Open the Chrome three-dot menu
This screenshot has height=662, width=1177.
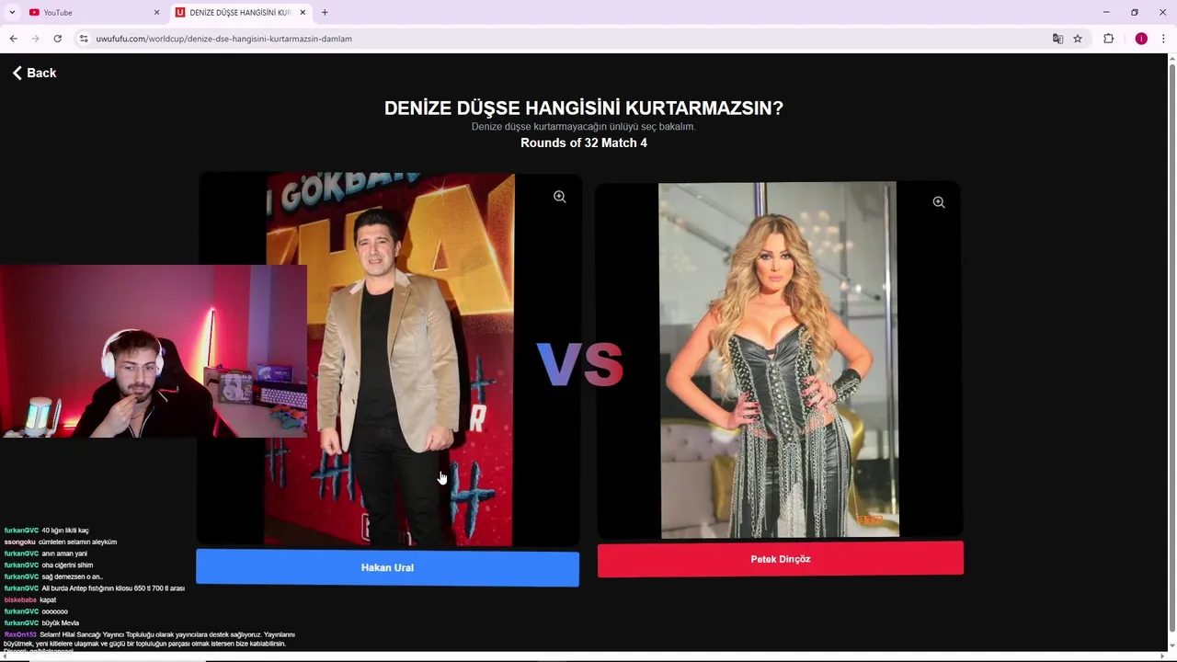pos(1163,39)
